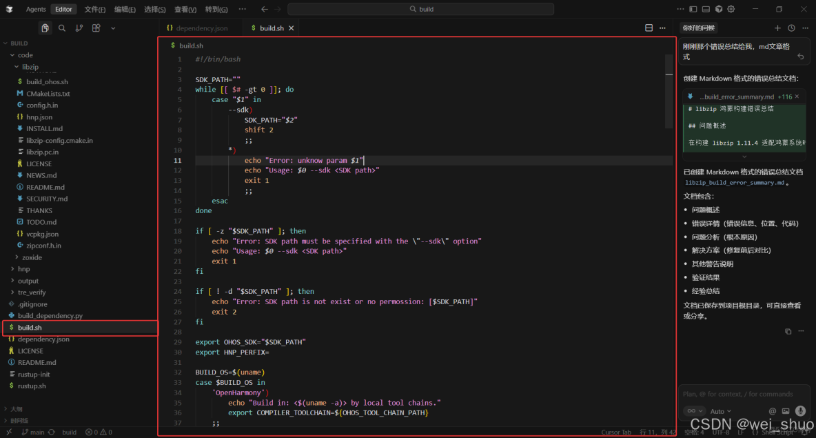
Task: Expand the hnp folder in the file tree
Action: (22, 268)
